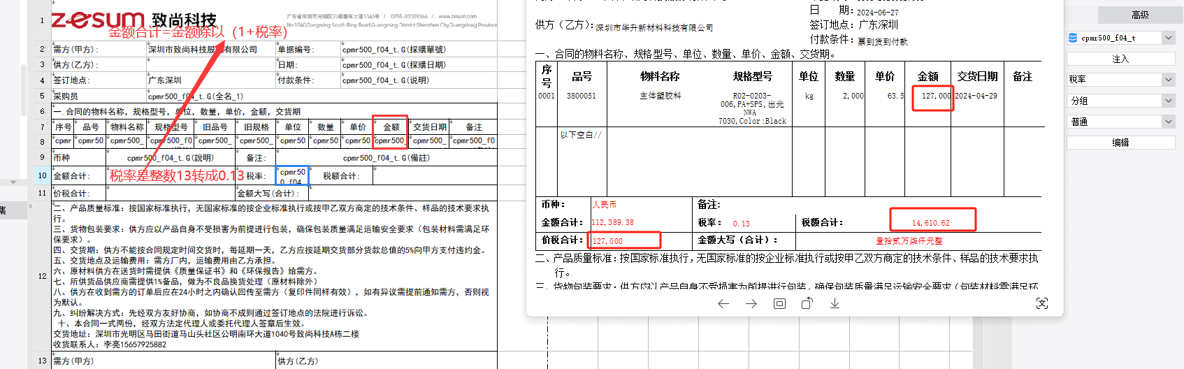Select the 价税合计 label cell in row 11
This screenshot has height=369, width=1184.
point(79,193)
